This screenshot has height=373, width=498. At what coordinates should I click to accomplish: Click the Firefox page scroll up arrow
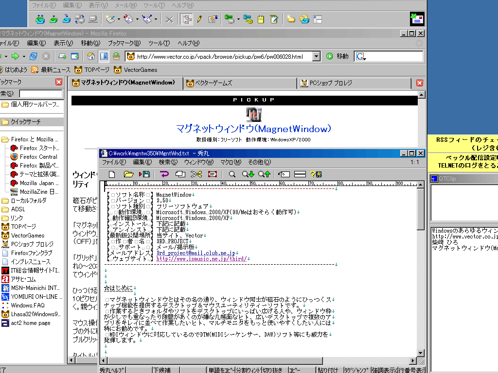coord(422,95)
